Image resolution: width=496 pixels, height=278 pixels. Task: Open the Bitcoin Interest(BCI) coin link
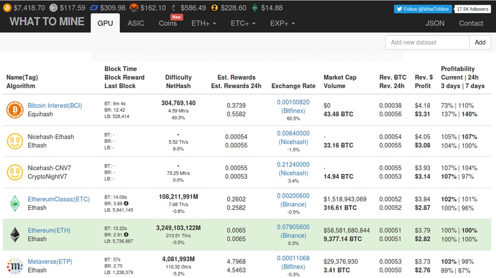point(55,105)
